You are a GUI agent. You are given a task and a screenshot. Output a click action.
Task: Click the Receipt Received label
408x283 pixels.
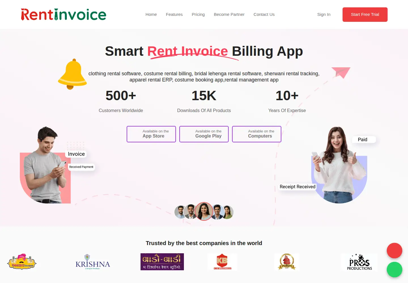(x=297, y=187)
